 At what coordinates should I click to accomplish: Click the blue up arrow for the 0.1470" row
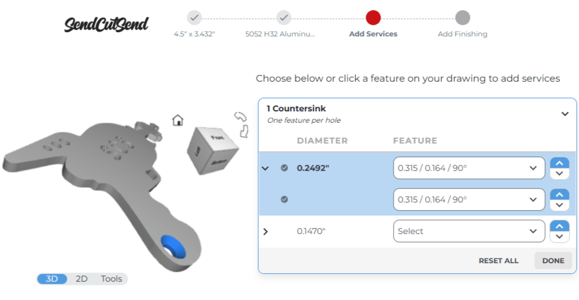(x=559, y=226)
